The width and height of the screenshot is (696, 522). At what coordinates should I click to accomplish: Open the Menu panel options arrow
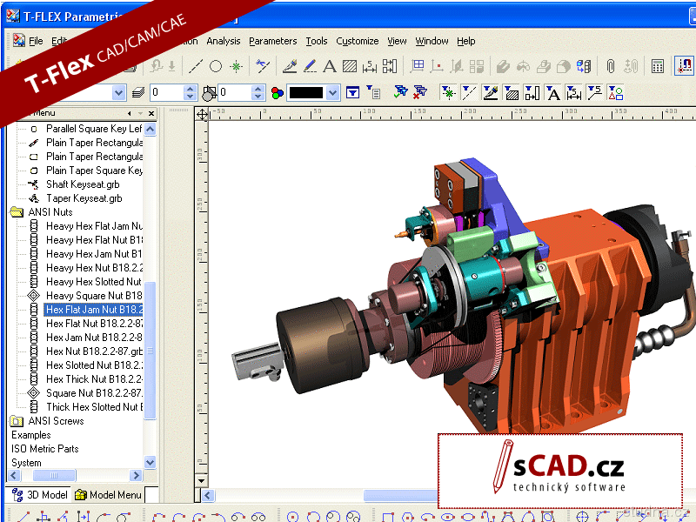[x=140, y=114]
